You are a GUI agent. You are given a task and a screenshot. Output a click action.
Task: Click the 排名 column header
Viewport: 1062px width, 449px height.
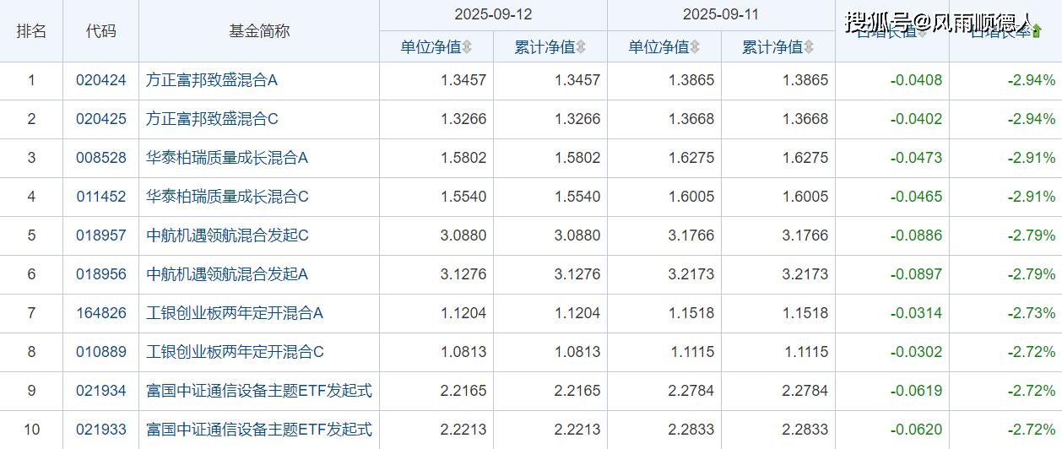pos(31,31)
